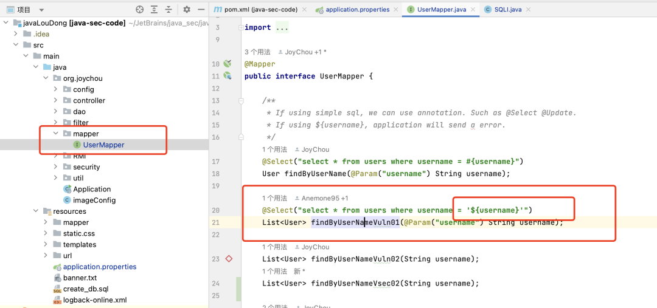The image size is (657, 308).
Task: Select the UserMapper.java tab
Action: tap(442, 9)
